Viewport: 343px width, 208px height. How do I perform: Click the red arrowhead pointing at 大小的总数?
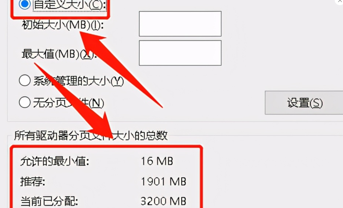[x=104, y=127]
